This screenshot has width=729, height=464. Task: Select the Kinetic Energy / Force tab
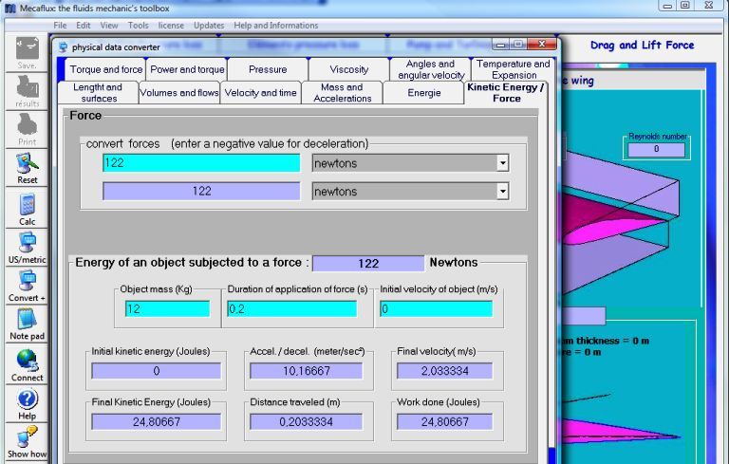coord(506,93)
